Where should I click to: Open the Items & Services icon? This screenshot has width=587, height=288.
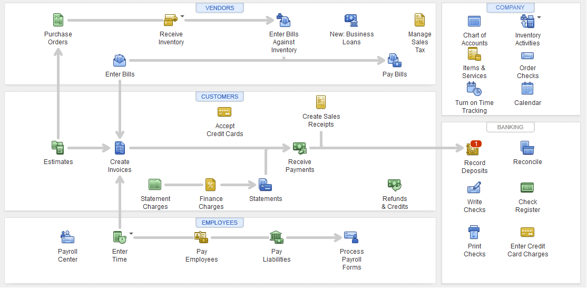tap(474, 54)
